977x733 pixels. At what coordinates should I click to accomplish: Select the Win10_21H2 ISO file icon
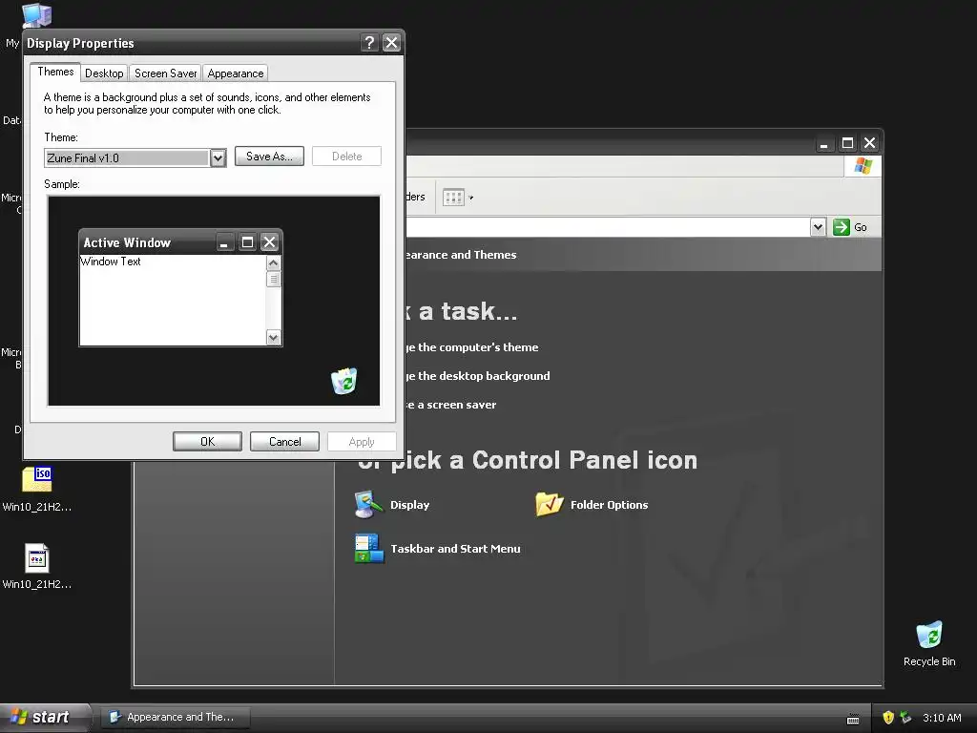(x=37, y=490)
